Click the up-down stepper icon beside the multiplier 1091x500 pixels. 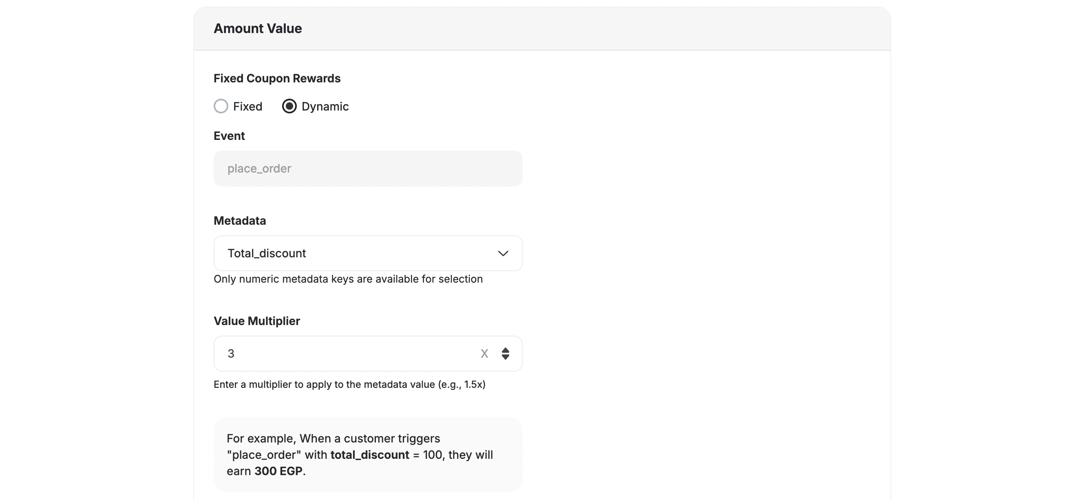click(505, 354)
